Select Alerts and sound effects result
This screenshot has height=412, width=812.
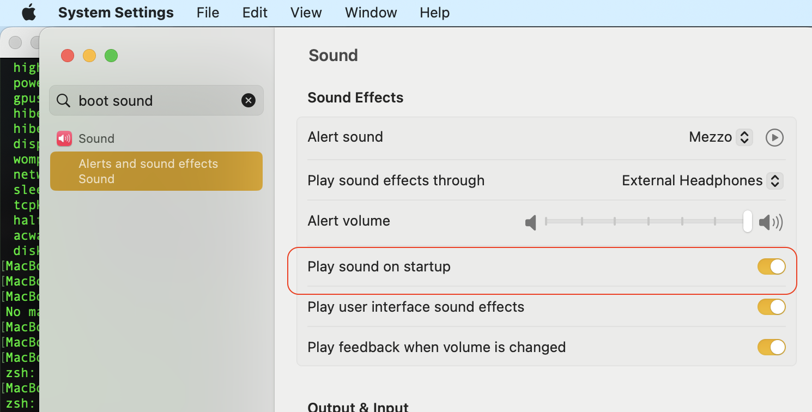coord(156,171)
